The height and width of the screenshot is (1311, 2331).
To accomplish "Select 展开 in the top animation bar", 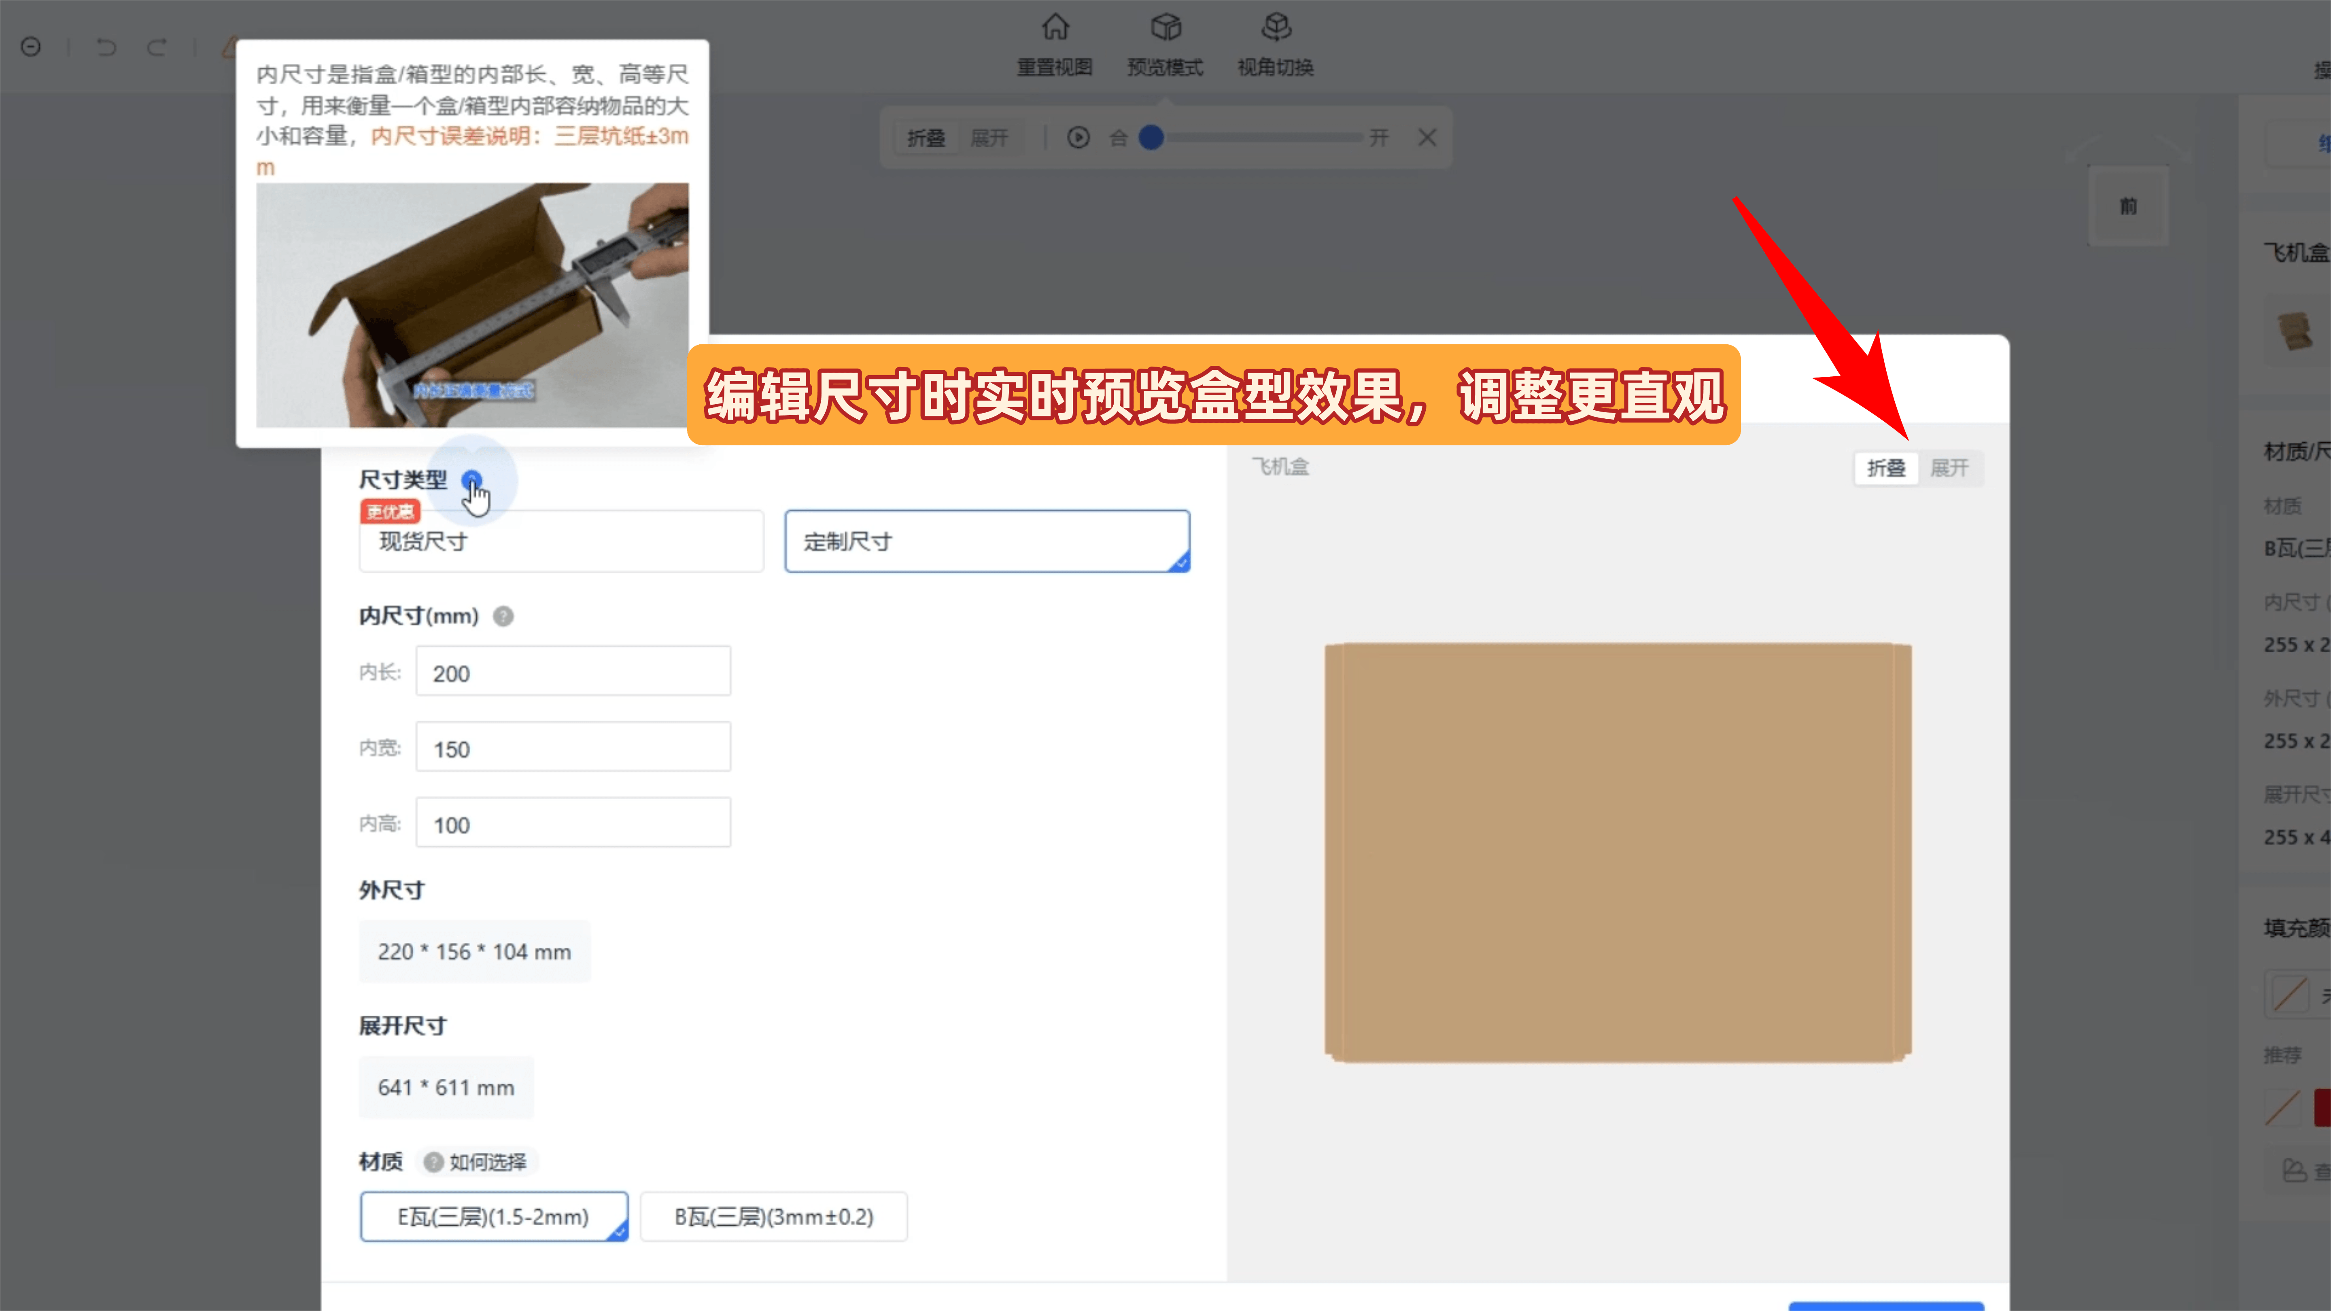I will coord(989,138).
